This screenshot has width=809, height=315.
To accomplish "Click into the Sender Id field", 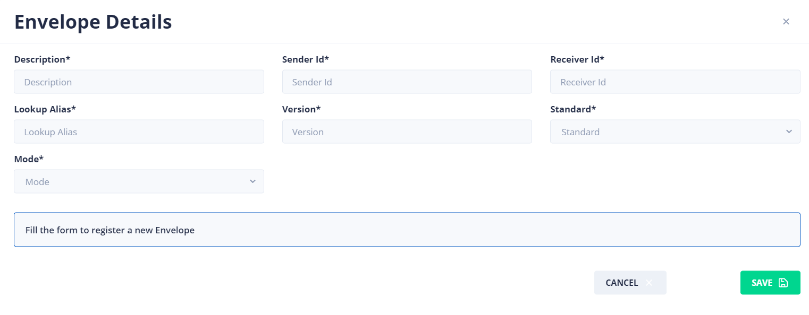I will tap(407, 82).
